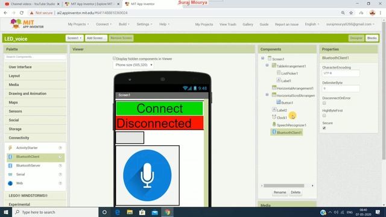The height and width of the screenshot is (217, 386).
Task: Click the CharacterEncoding text field
Action: click(x=341, y=74)
